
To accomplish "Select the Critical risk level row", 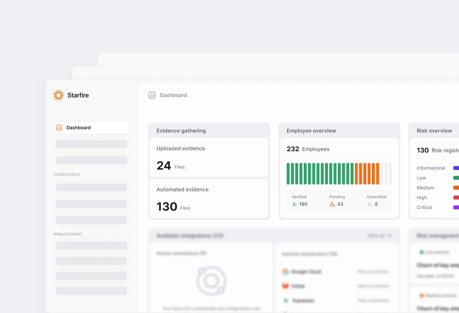I will [x=438, y=207].
